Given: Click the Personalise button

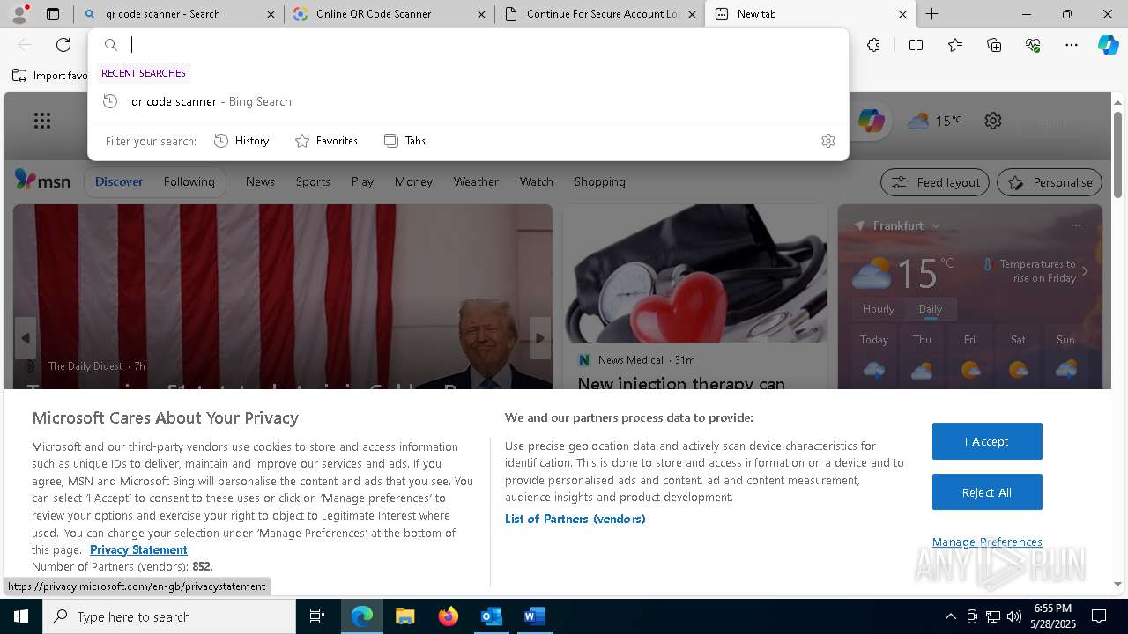Looking at the screenshot, I should tap(1050, 182).
